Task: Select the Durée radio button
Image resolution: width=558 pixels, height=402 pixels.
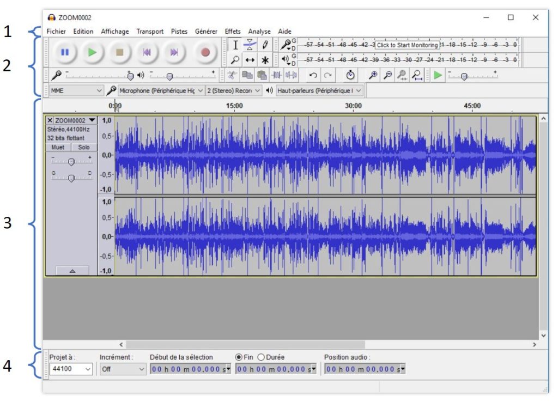Action: pyautogui.click(x=261, y=357)
